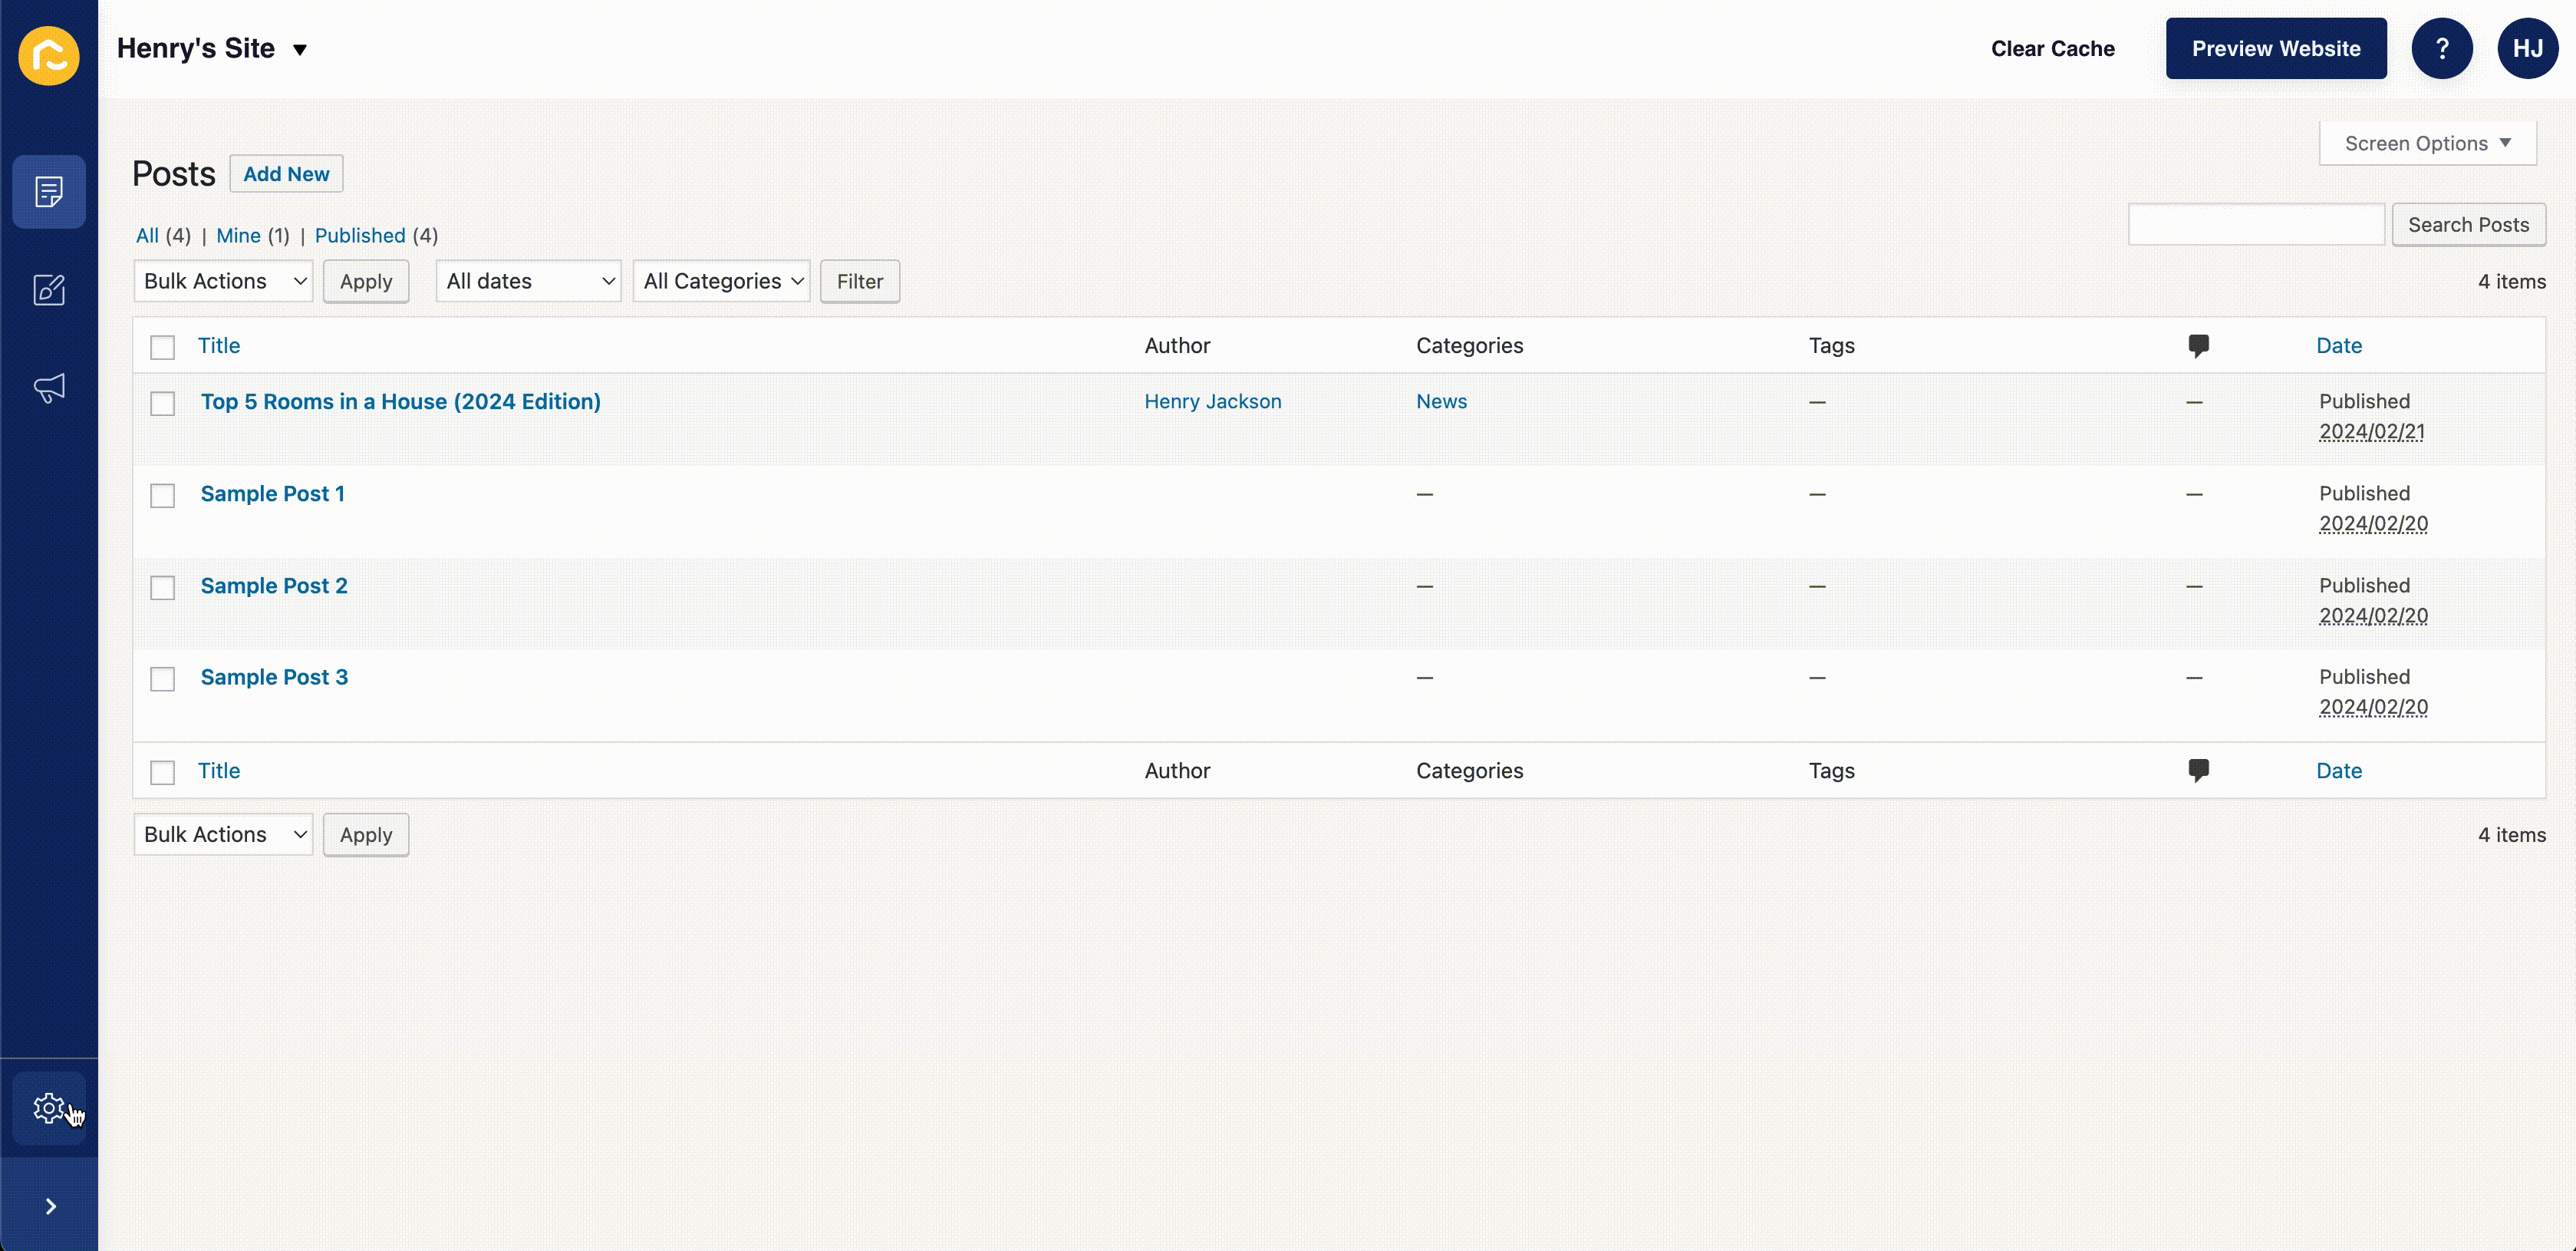Open the Posts sidebar icon

click(x=48, y=191)
